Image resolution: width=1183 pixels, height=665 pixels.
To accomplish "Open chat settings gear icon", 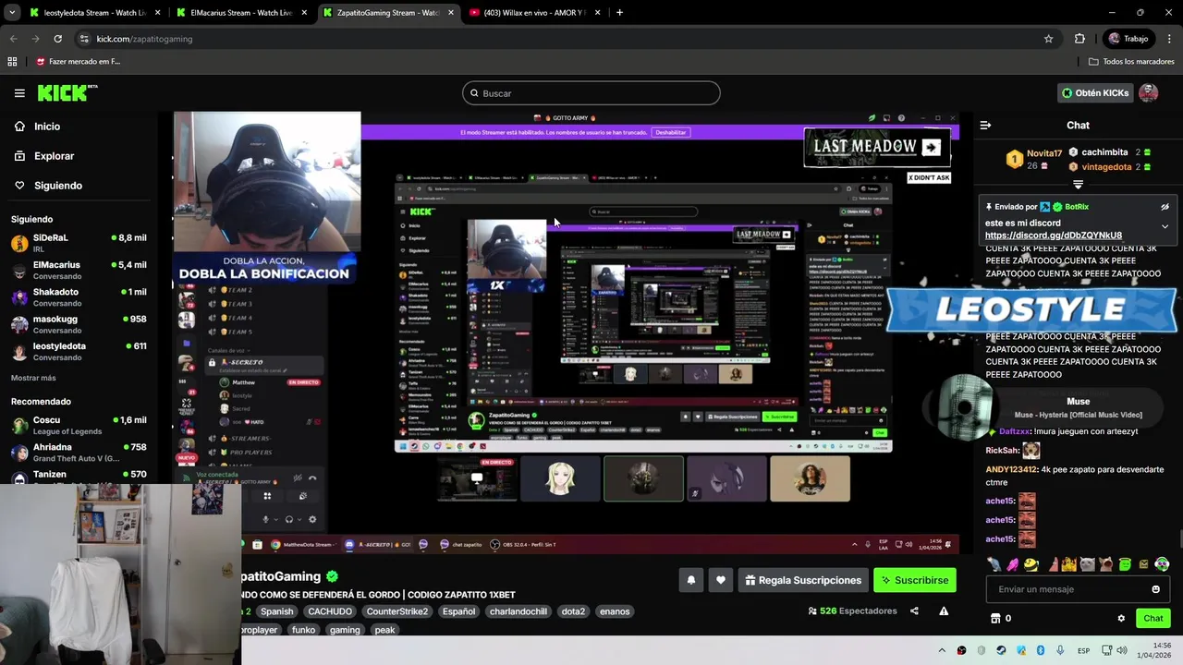I will 1121,619.
